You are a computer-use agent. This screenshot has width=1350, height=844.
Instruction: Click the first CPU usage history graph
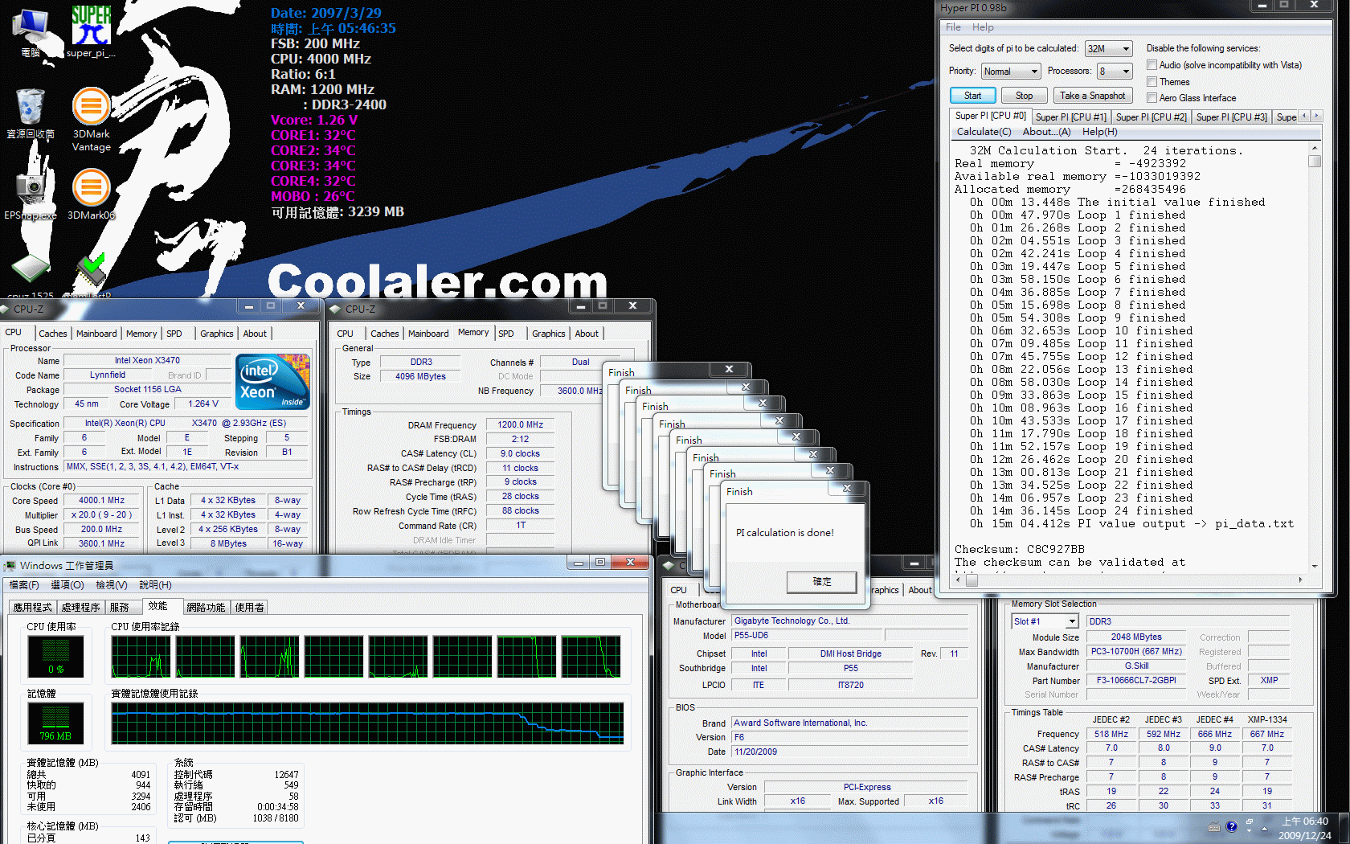click(x=141, y=657)
